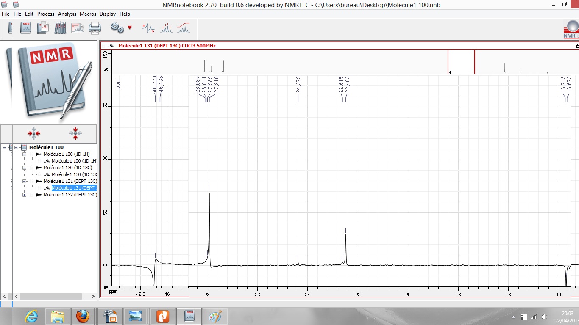Click the spectrum title Molécule1 131 (DEPT 13C) CDCl3 500MHz
579x325 pixels.
pyautogui.click(x=167, y=46)
